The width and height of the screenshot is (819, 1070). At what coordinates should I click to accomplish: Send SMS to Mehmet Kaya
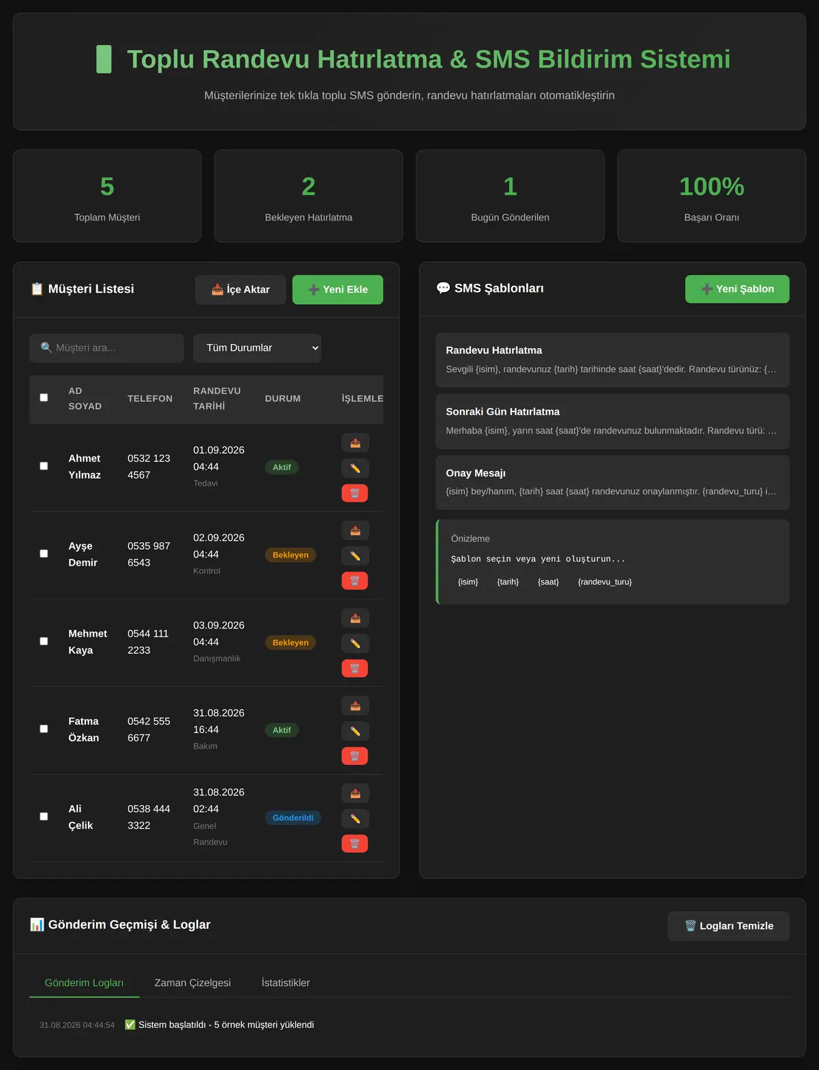tap(355, 618)
